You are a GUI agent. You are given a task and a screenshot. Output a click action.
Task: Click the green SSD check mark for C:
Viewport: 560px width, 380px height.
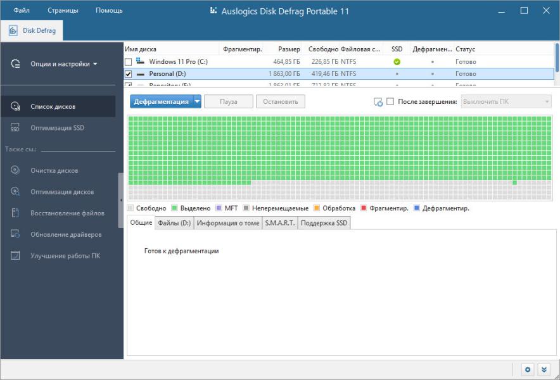pyautogui.click(x=397, y=62)
